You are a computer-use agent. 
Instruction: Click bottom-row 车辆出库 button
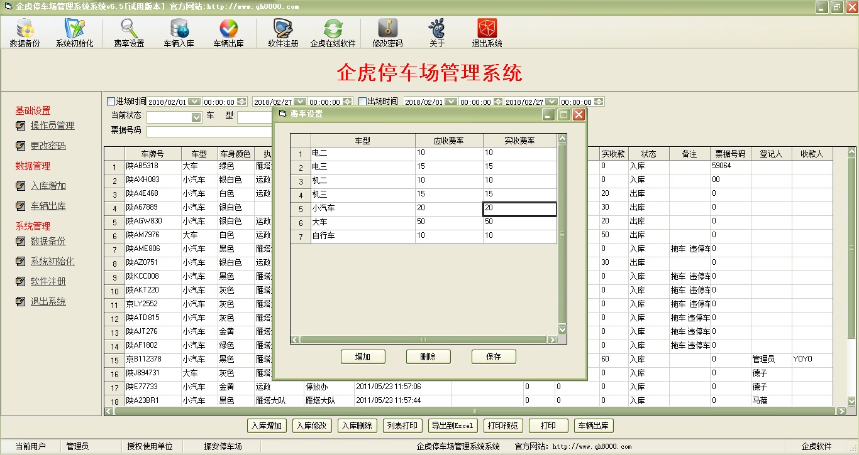click(x=594, y=426)
